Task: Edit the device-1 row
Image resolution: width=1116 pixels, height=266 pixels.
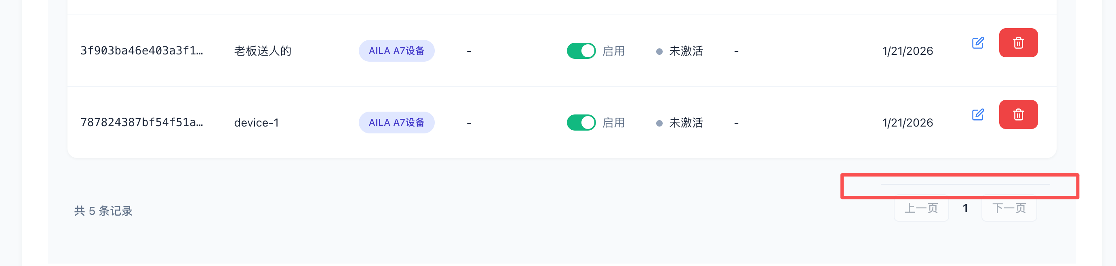Action: point(977,114)
